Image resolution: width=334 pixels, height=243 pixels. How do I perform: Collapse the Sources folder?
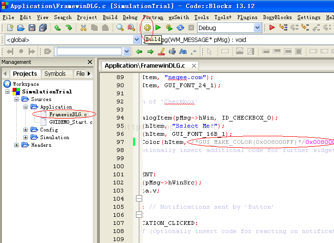point(16,100)
